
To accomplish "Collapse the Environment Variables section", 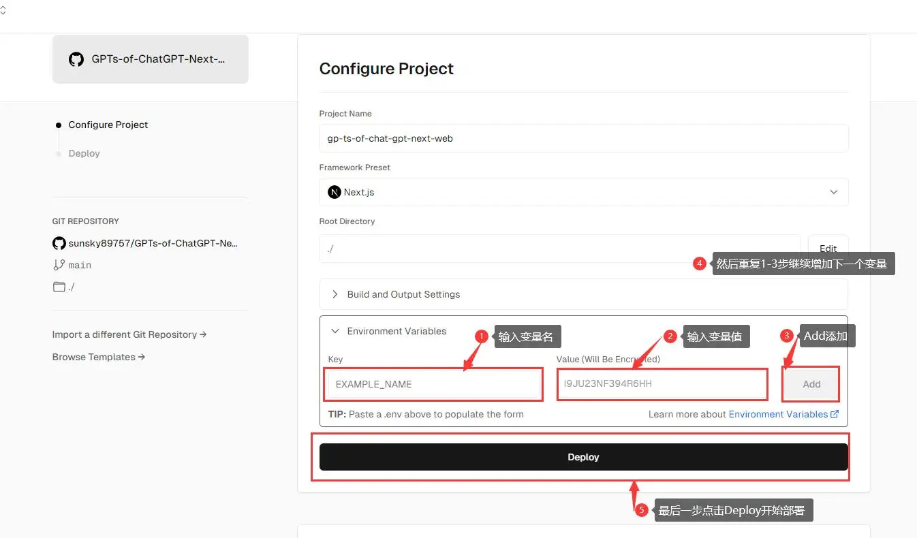I will [335, 331].
